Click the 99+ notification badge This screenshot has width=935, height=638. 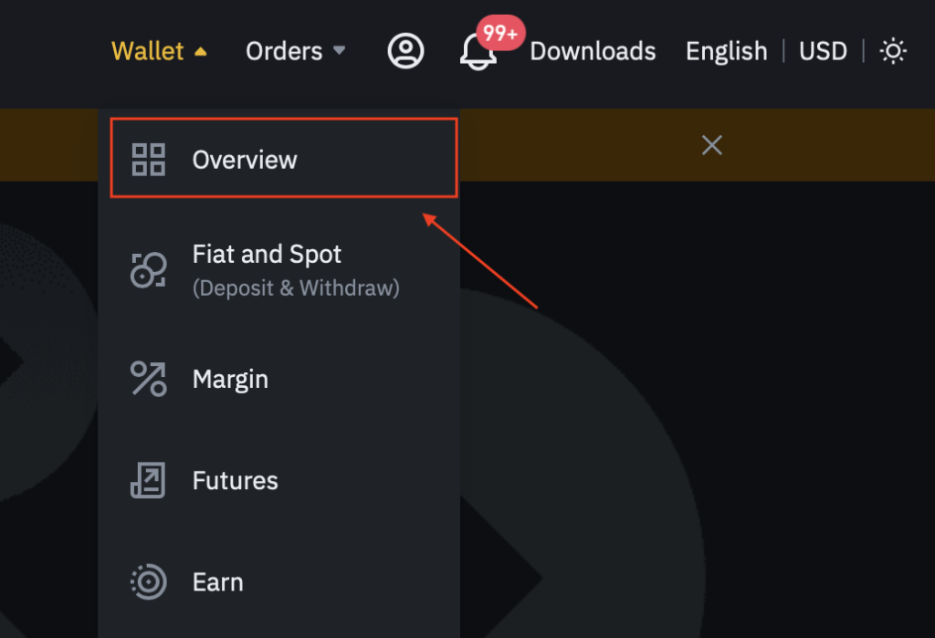pyautogui.click(x=500, y=32)
